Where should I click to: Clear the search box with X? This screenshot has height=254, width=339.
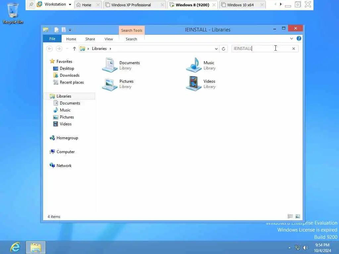[294, 49]
